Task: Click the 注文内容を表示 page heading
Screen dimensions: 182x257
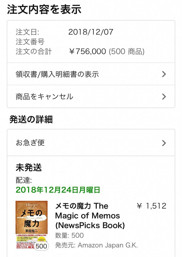Action: (x=44, y=10)
